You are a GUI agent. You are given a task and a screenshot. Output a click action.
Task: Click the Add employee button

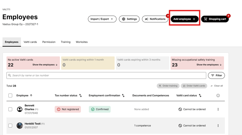point(185,19)
